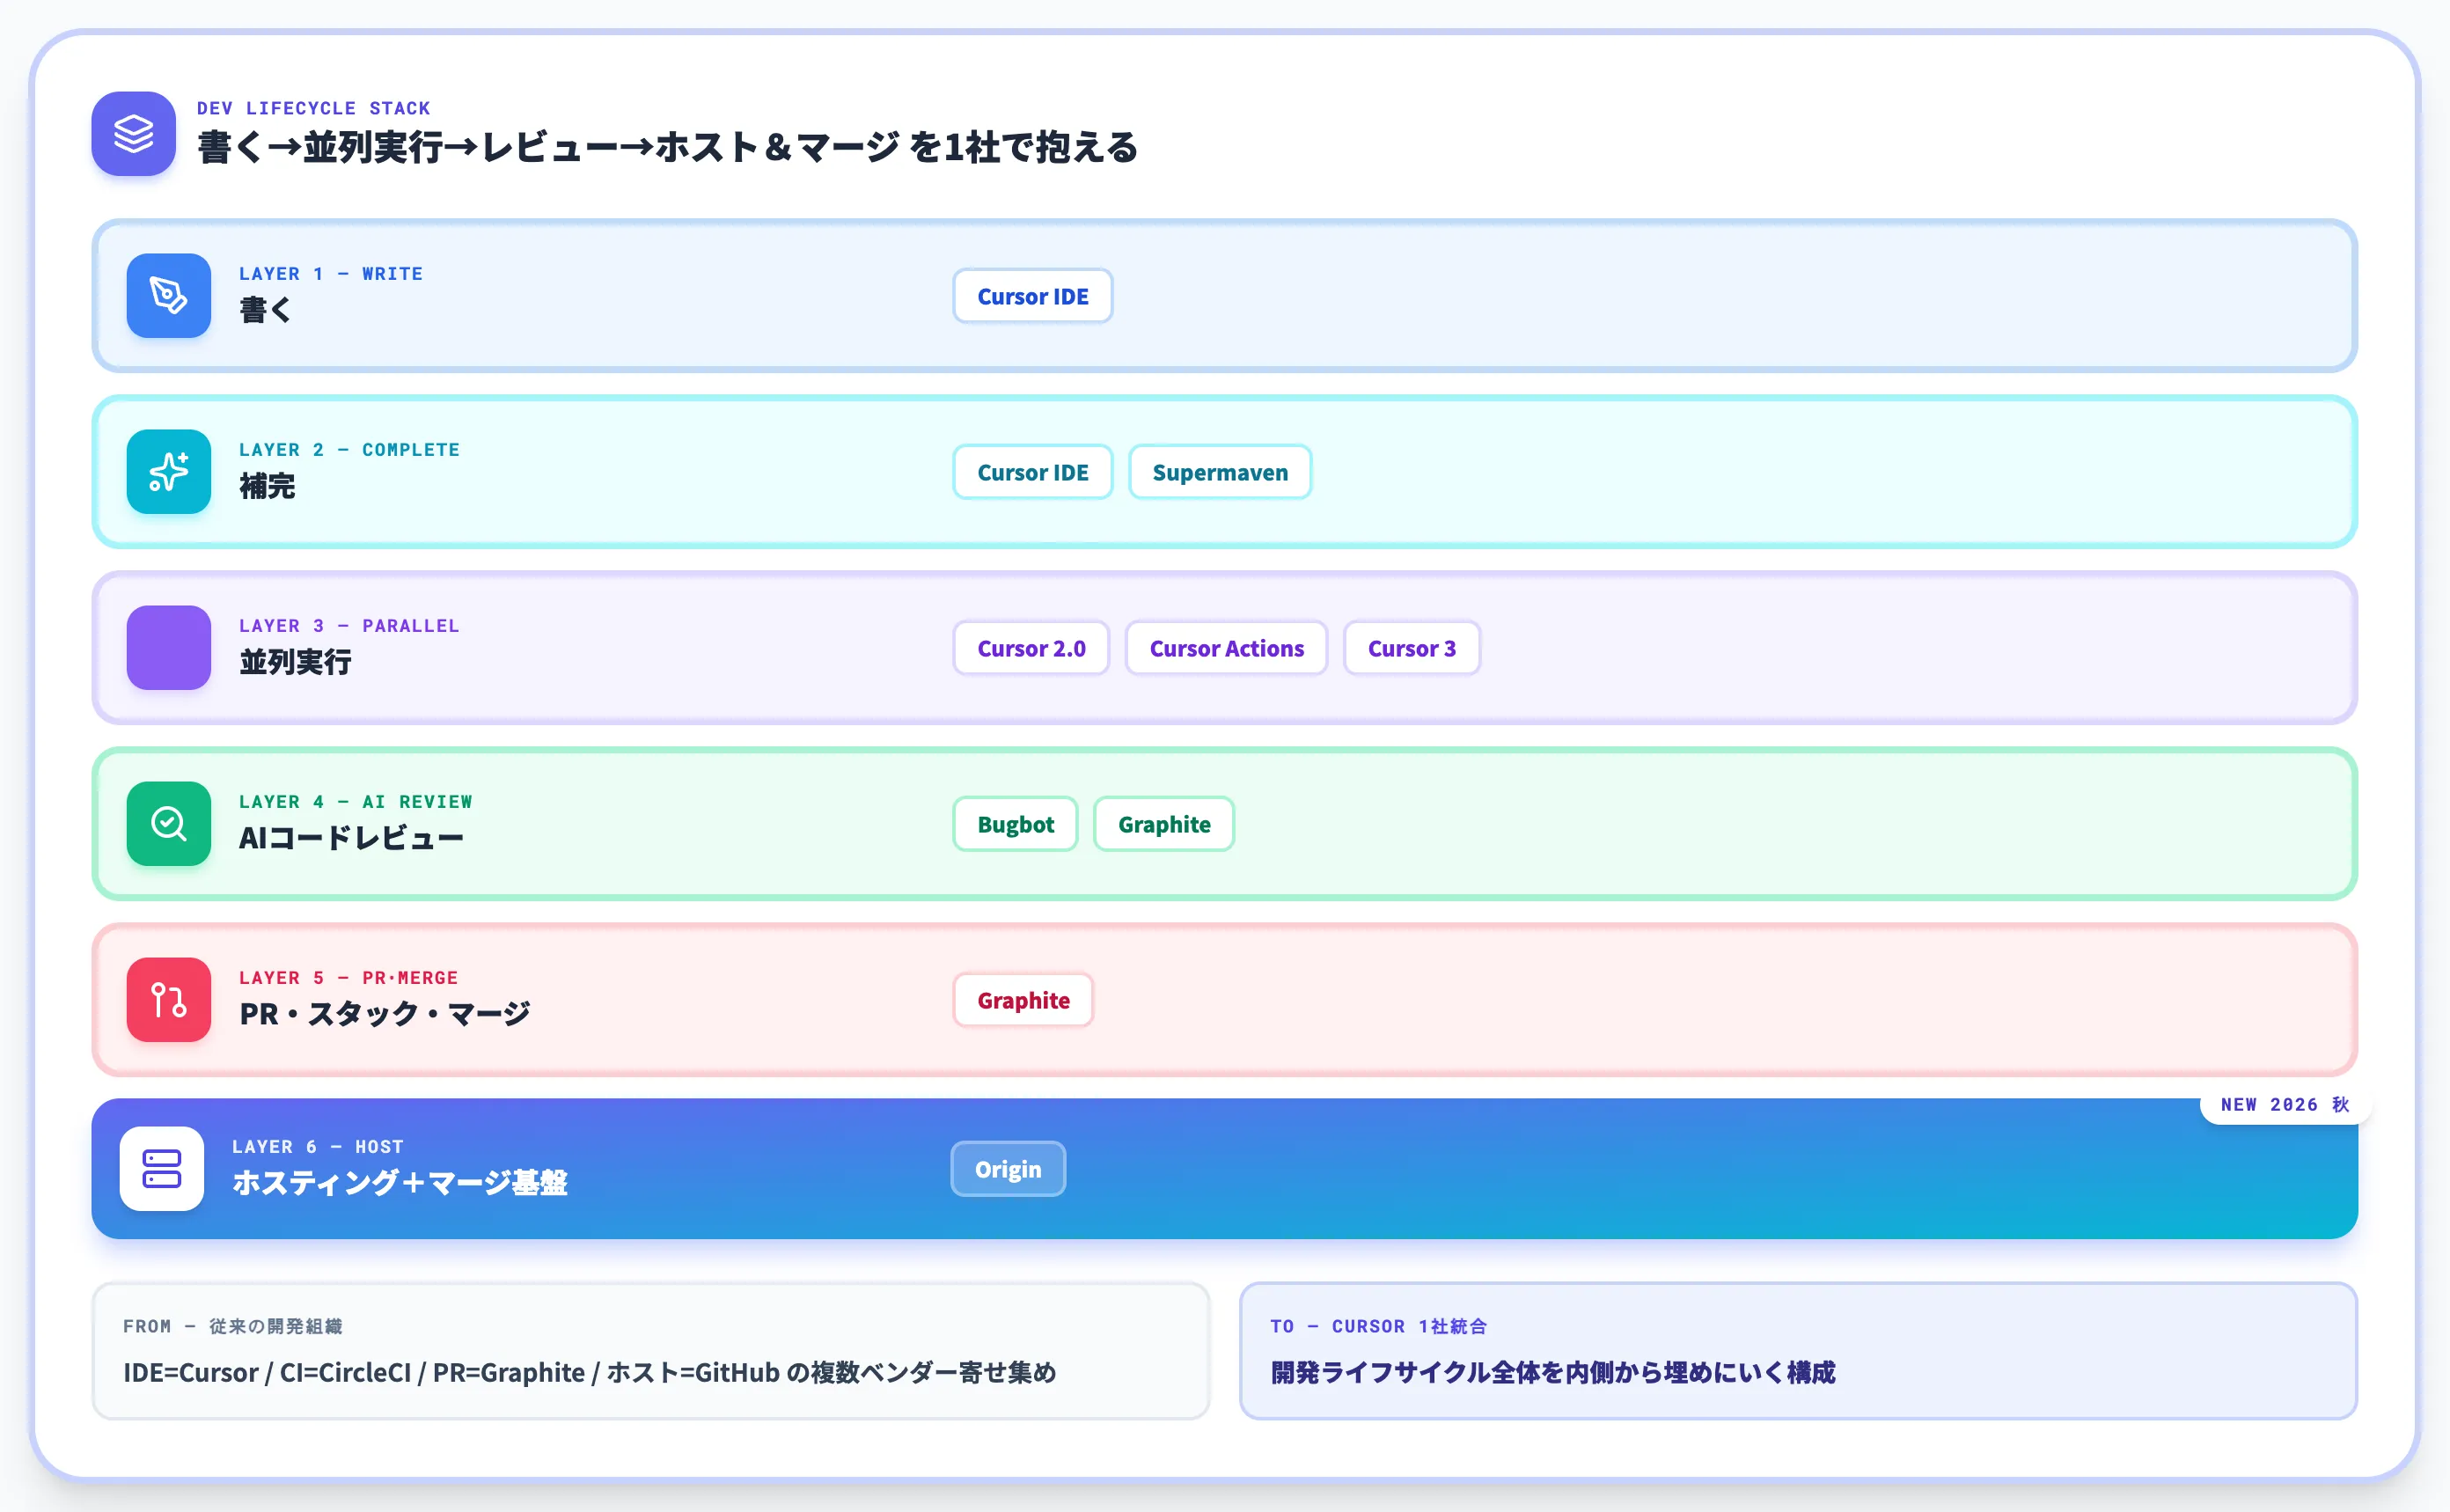Screen dimensions: 2450x1512
Task: Select the Bugbot chip
Action: tap(1015, 824)
